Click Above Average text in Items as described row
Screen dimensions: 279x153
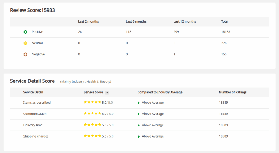153,103
